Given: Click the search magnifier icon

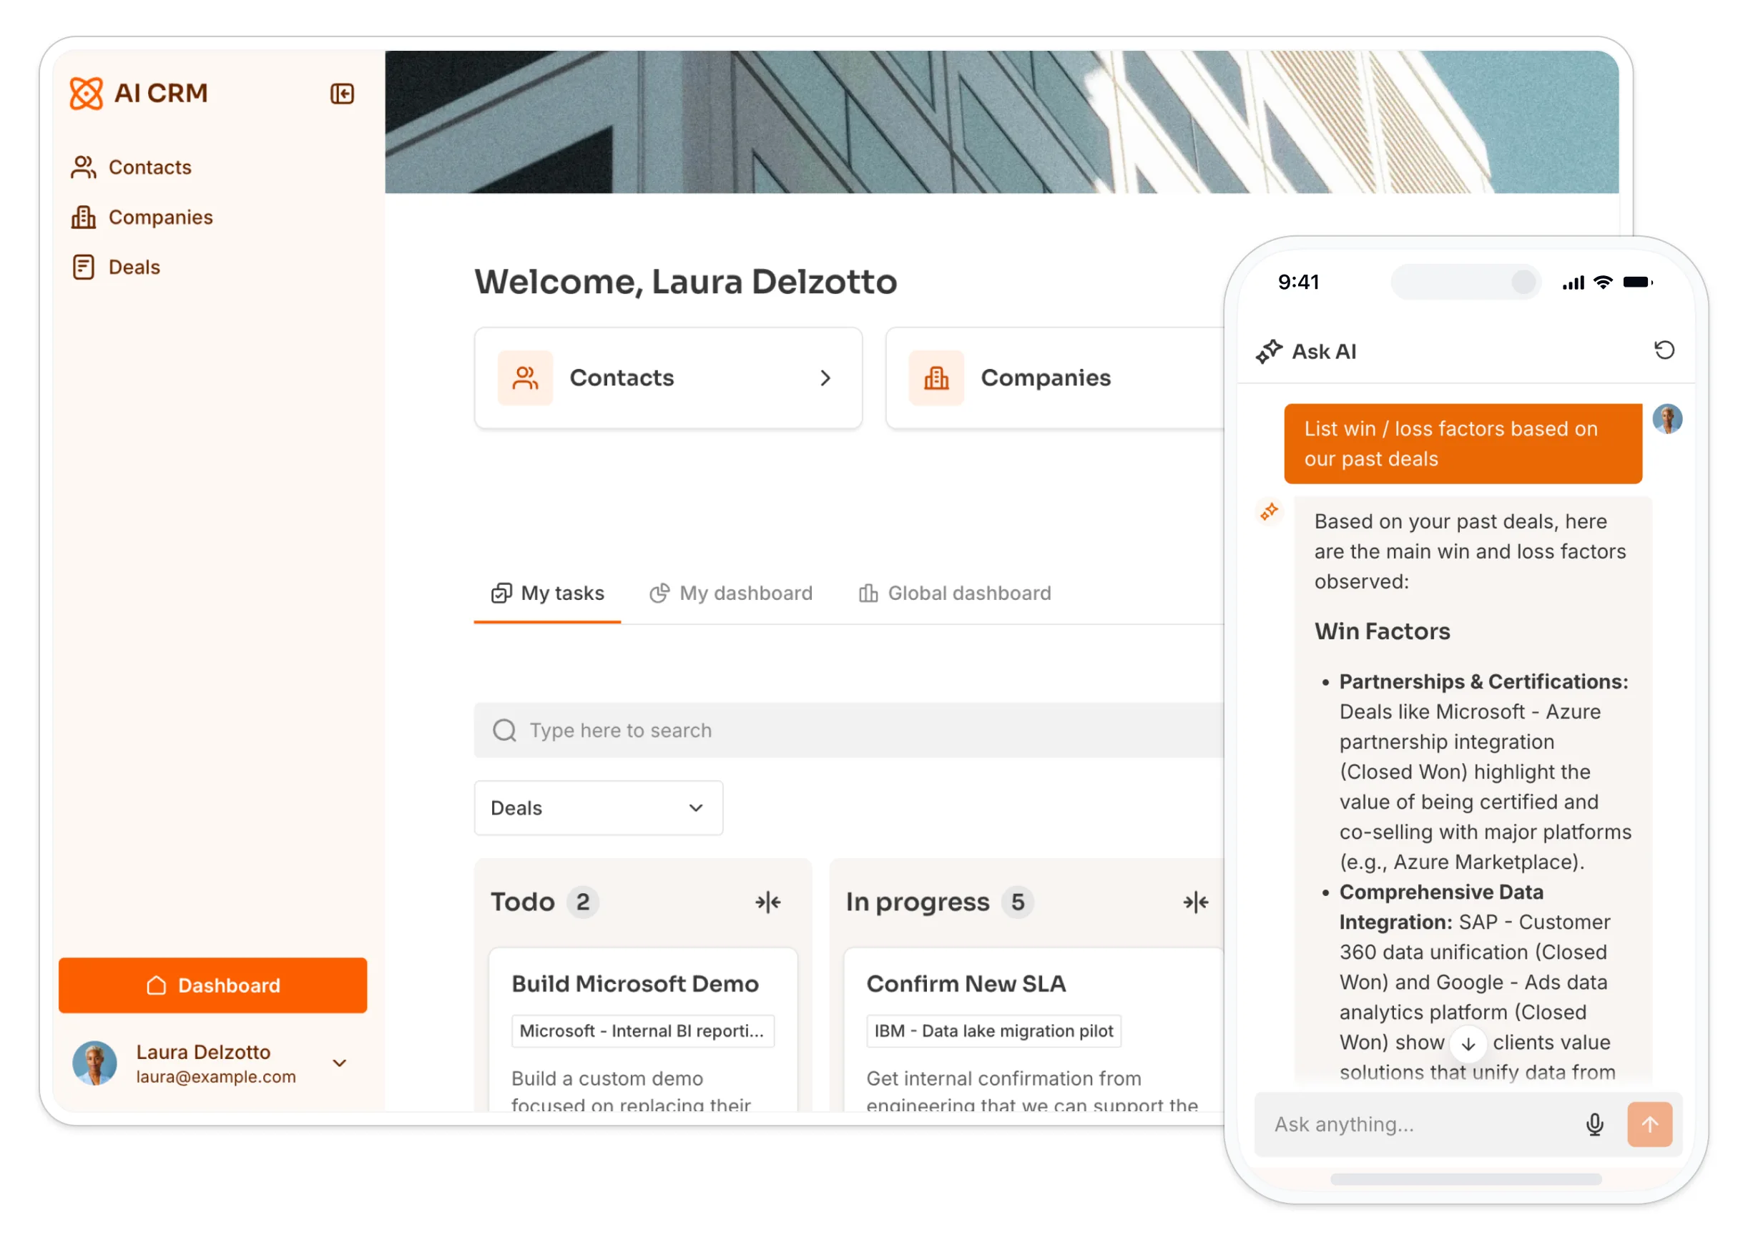Looking at the screenshot, I should click(x=504, y=731).
